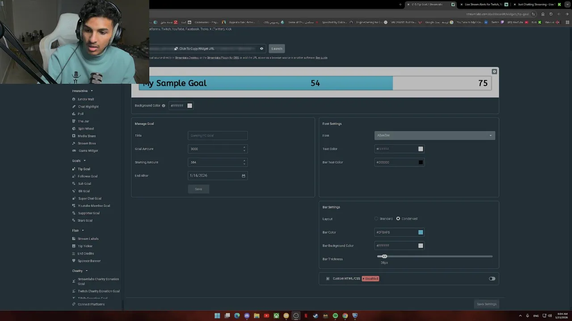Collapse the Charity sidebar section
This screenshot has width=572, height=321.
87,271
